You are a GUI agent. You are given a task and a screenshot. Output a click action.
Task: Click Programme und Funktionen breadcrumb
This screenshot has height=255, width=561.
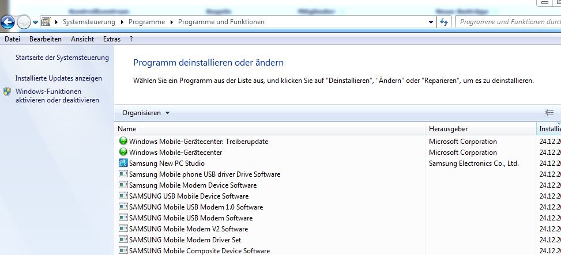(x=221, y=22)
